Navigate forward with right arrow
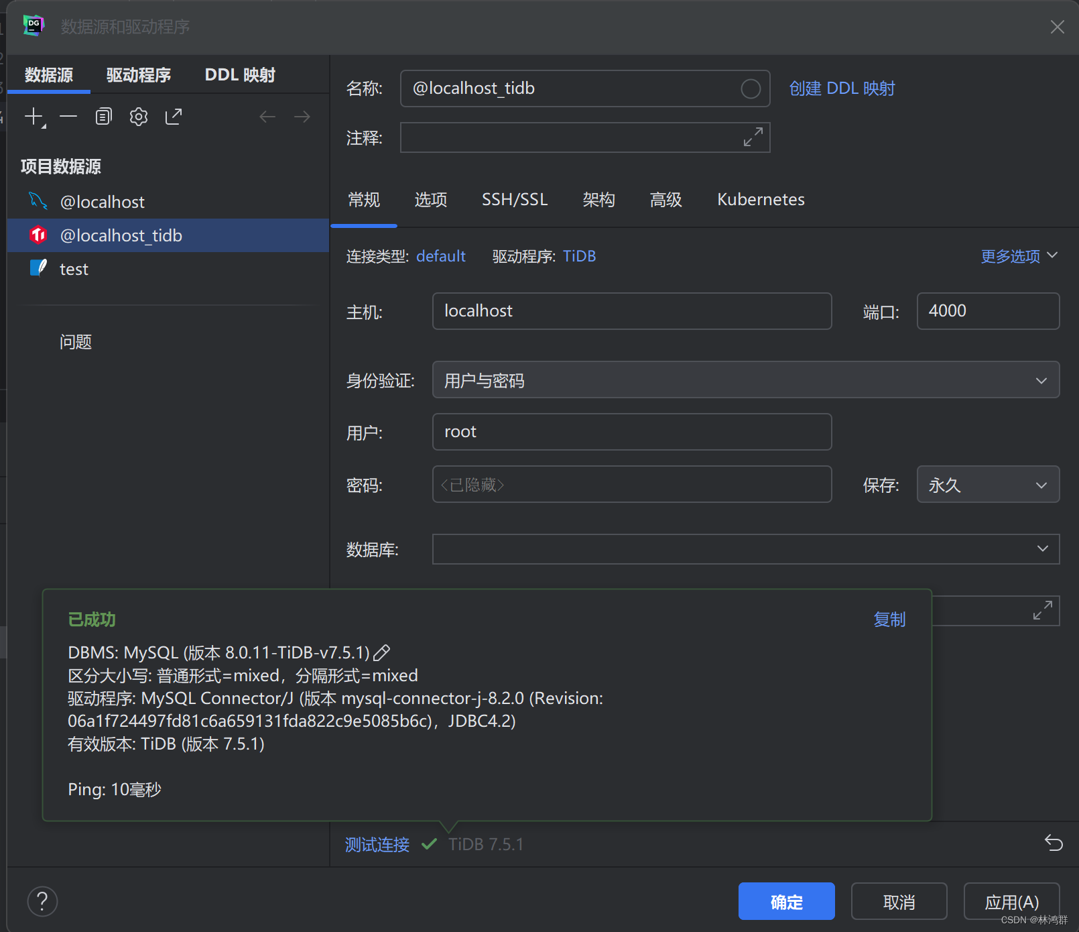 [302, 117]
